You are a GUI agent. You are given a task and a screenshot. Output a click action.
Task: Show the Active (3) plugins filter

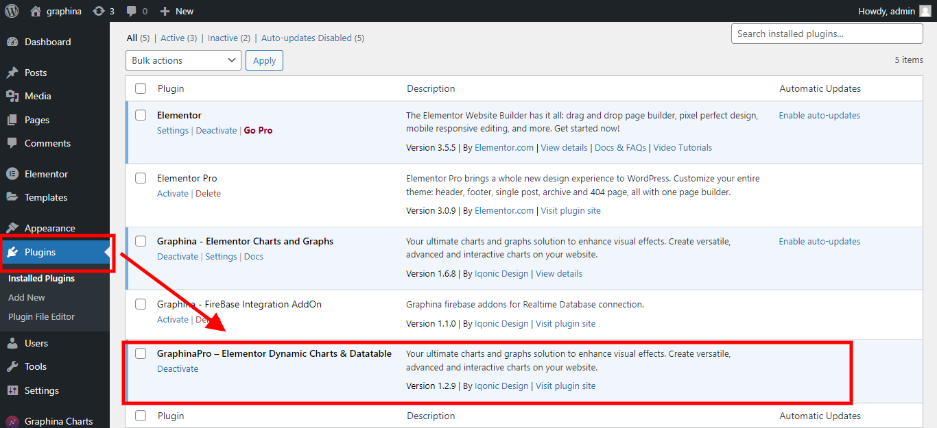[x=178, y=38]
